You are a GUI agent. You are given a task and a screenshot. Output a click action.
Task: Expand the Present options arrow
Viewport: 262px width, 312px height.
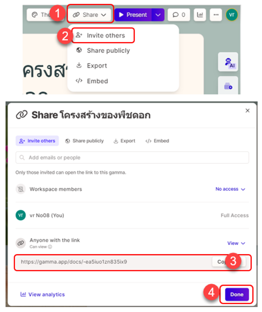tap(158, 15)
